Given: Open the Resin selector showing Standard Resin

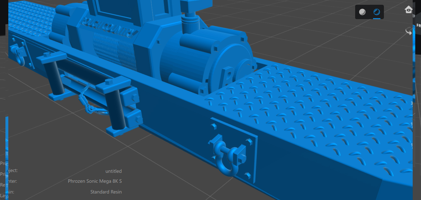Looking at the screenshot, I should click(x=106, y=192).
